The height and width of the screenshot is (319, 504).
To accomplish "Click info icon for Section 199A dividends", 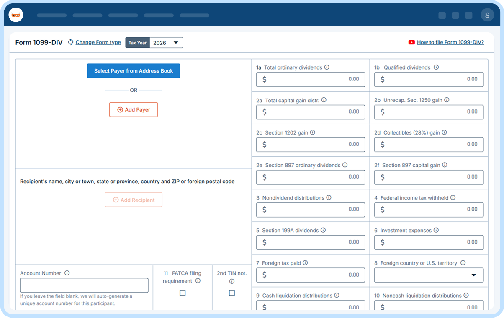I will [x=323, y=231].
